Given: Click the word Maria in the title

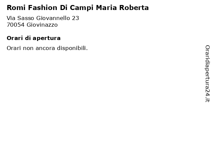Looking at the screenshot, I should pos(106,8).
